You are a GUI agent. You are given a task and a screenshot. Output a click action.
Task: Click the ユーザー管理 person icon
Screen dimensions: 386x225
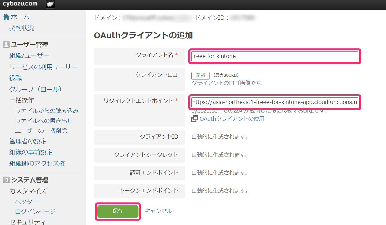6,45
